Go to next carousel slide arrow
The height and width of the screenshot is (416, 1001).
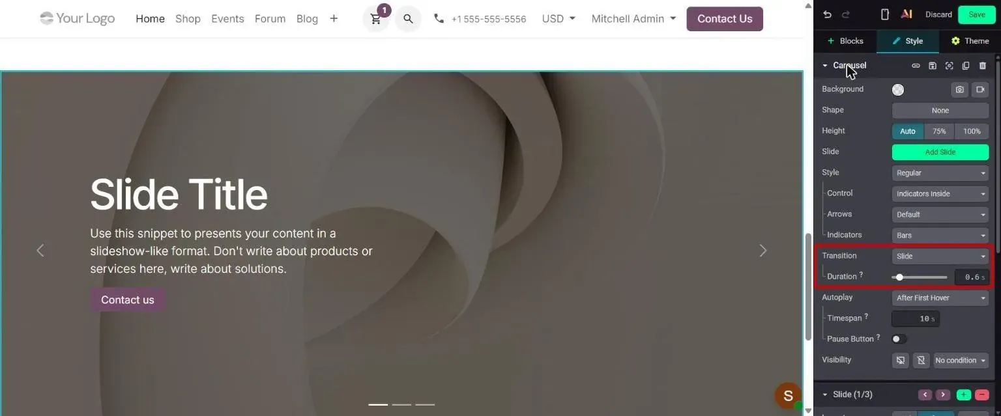763,251
